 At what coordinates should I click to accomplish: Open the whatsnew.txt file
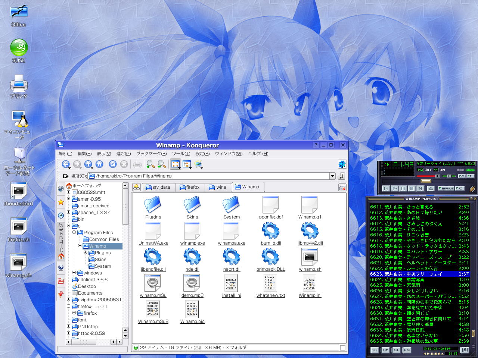(x=271, y=286)
